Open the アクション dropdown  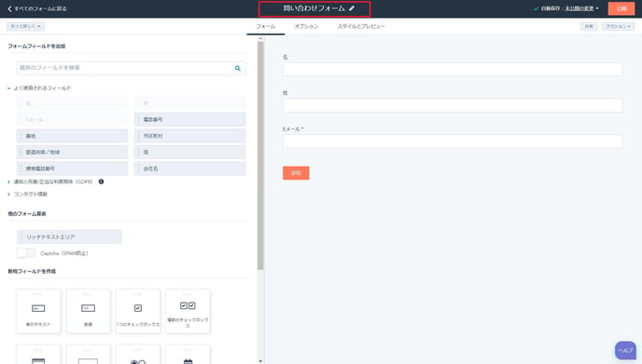tap(618, 26)
